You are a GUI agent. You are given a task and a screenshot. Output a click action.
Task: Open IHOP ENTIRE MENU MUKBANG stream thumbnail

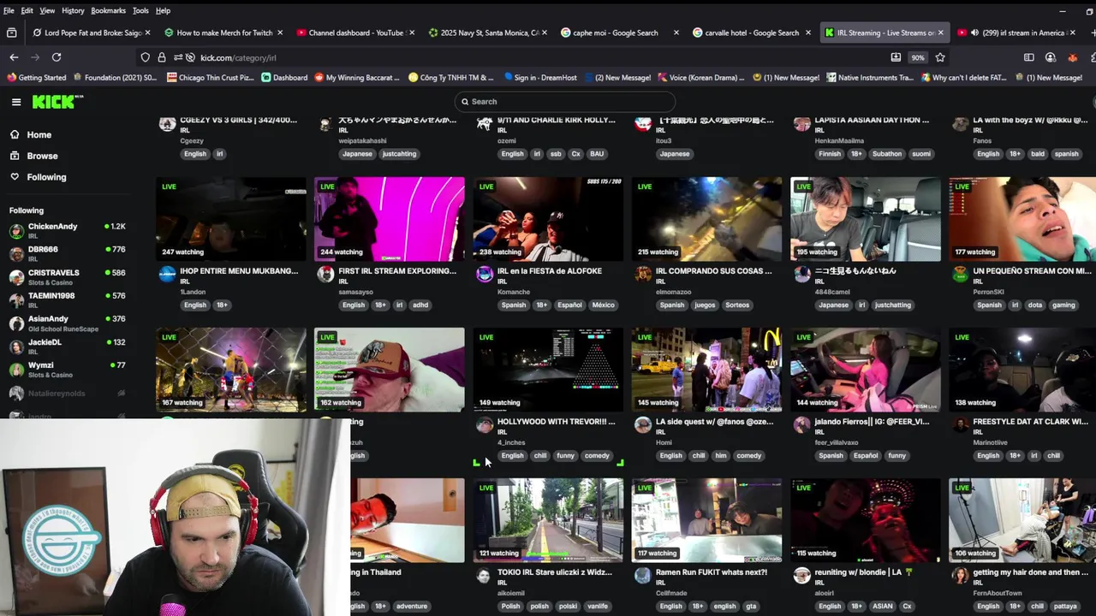(230, 219)
